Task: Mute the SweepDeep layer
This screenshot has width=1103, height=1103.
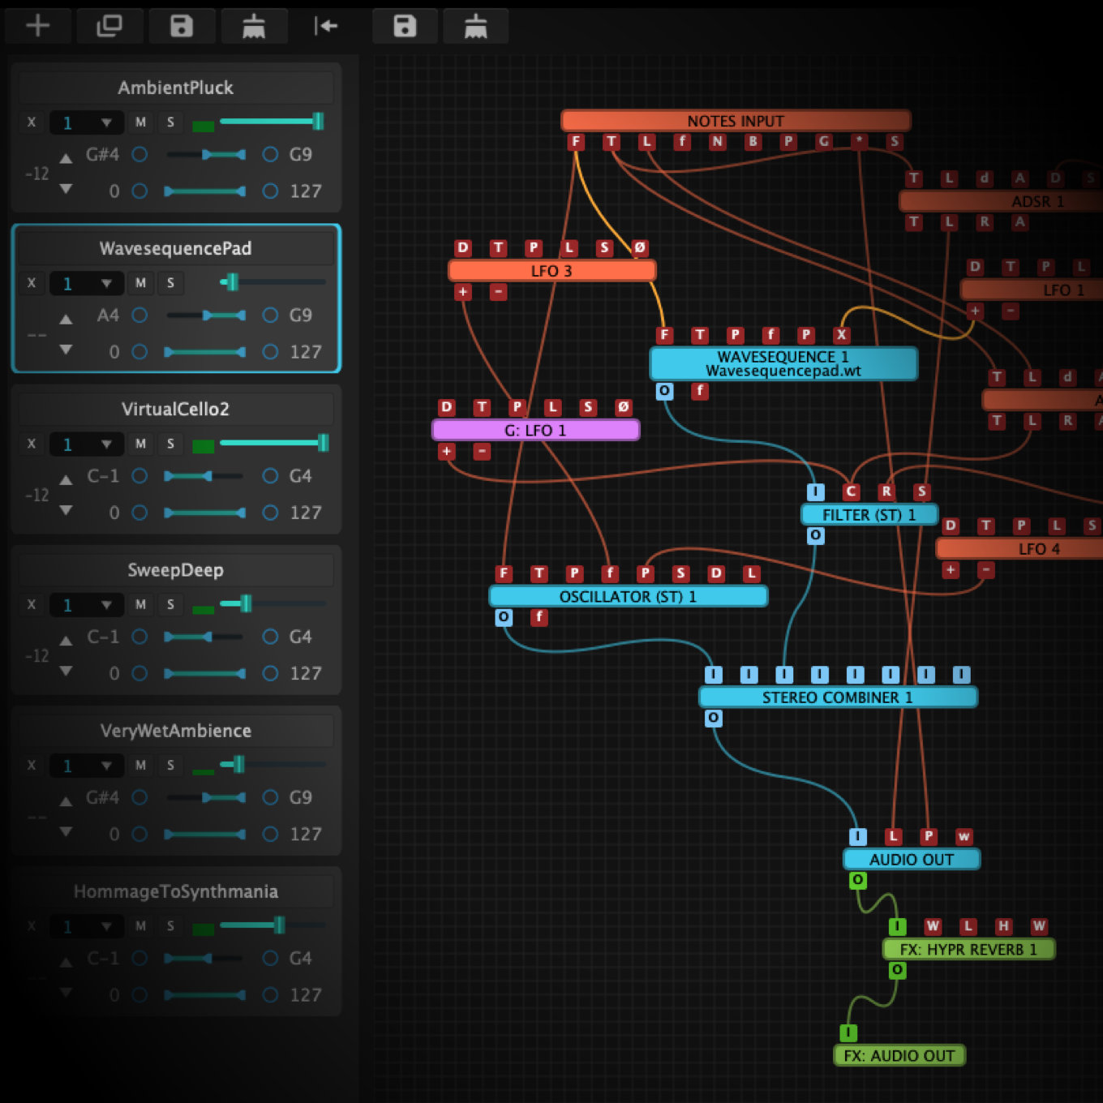Action: [141, 604]
